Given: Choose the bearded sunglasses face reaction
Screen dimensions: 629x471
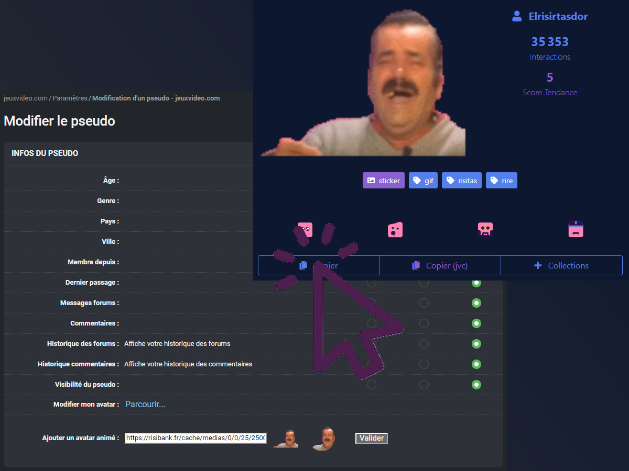Looking at the screenshot, I should pyautogui.click(x=485, y=230).
